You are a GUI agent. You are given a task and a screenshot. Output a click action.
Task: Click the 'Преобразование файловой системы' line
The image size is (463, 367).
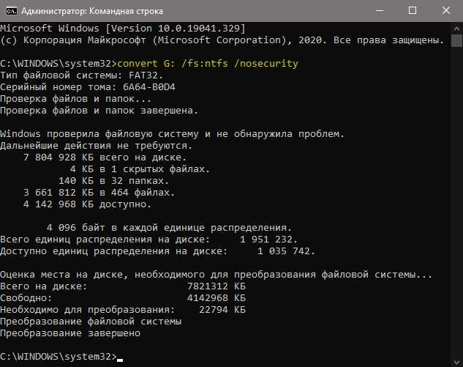[91, 322]
